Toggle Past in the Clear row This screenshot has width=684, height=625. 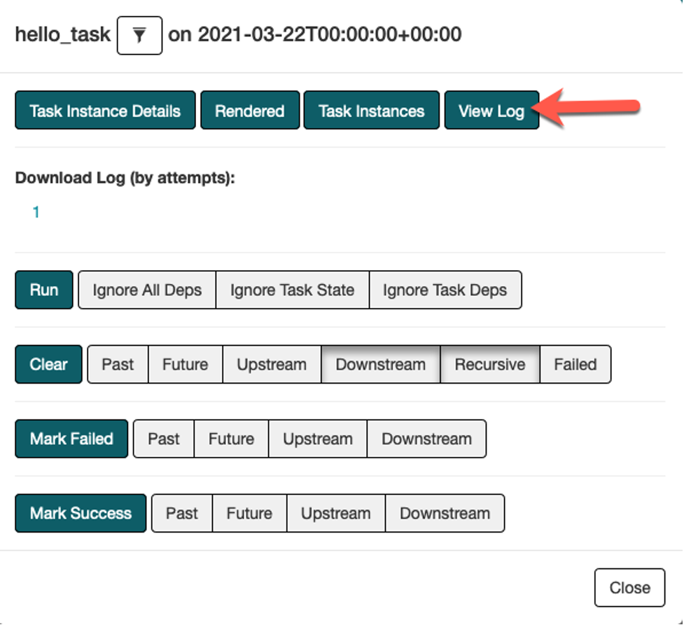point(118,364)
